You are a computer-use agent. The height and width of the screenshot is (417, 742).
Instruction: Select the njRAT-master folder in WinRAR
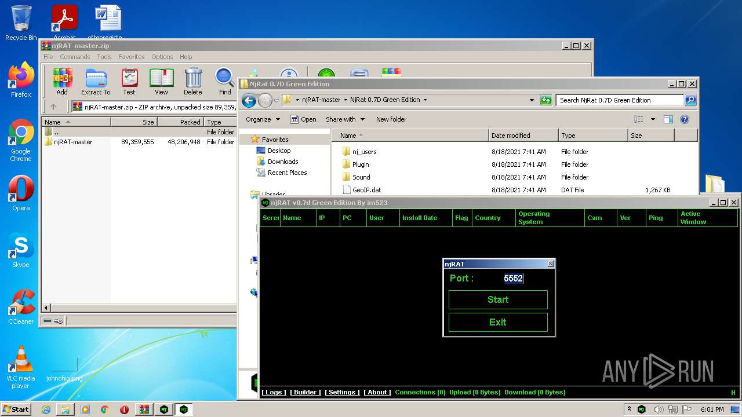(73, 142)
